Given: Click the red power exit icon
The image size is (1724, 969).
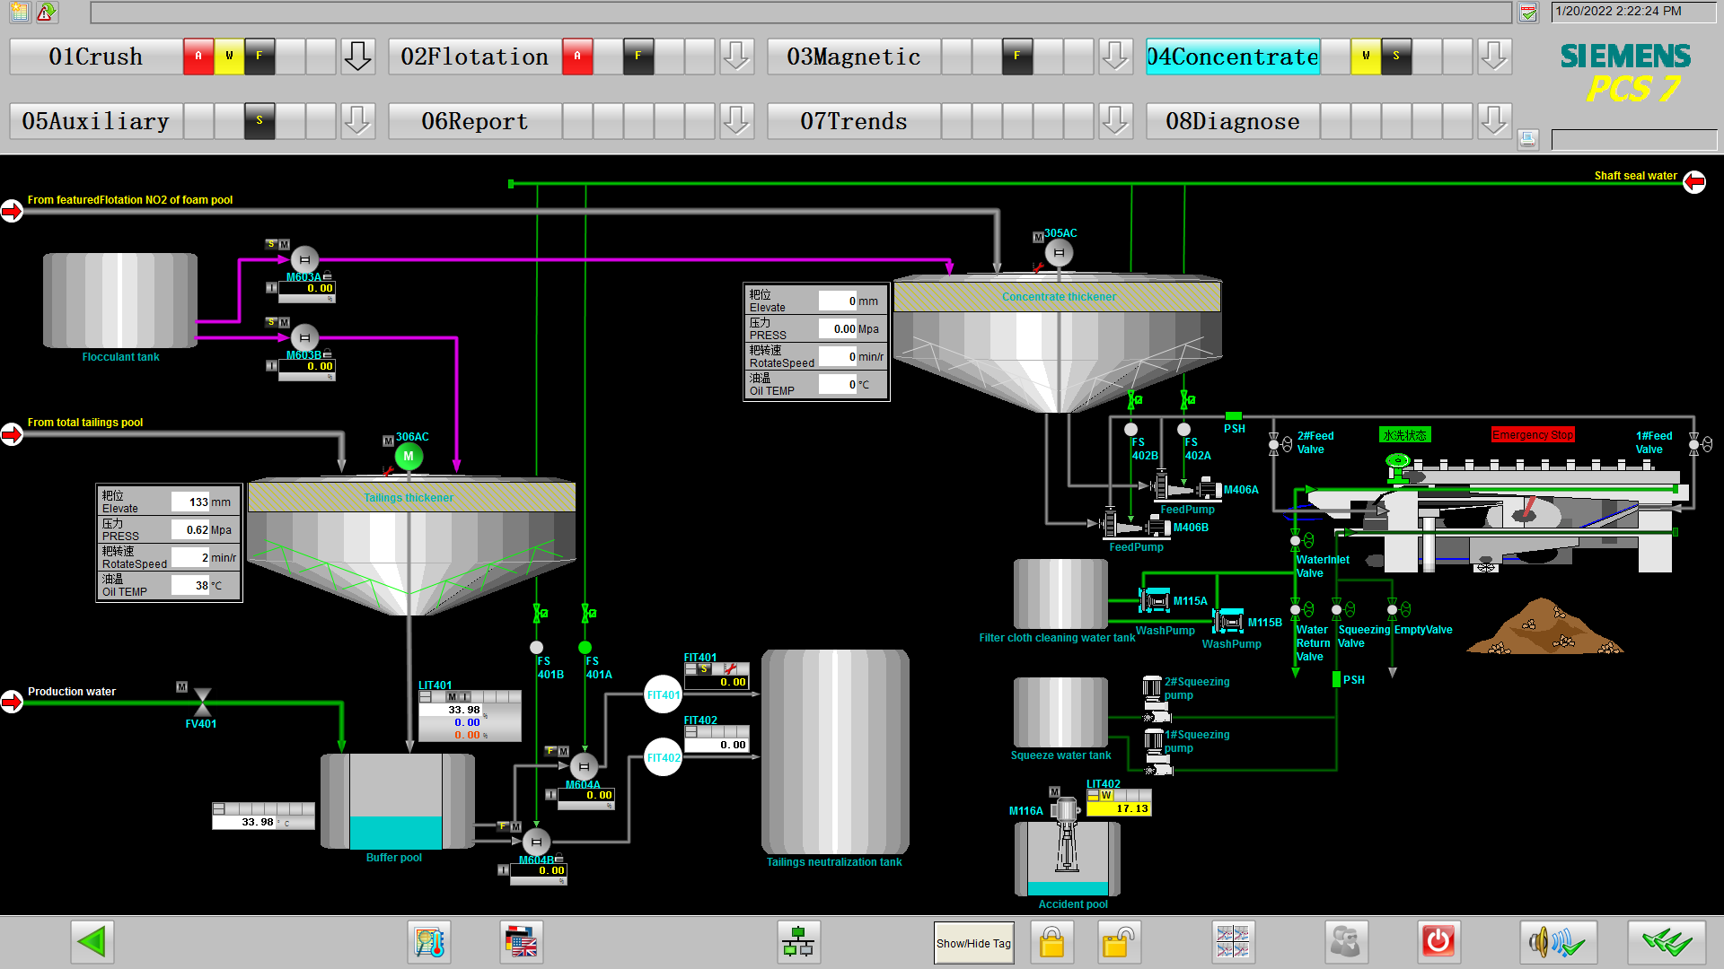Looking at the screenshot, I should [1438, 942].
